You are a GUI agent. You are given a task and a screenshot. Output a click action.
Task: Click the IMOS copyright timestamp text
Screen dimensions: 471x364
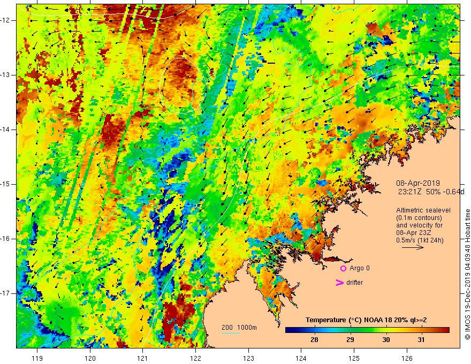[467, 275]
